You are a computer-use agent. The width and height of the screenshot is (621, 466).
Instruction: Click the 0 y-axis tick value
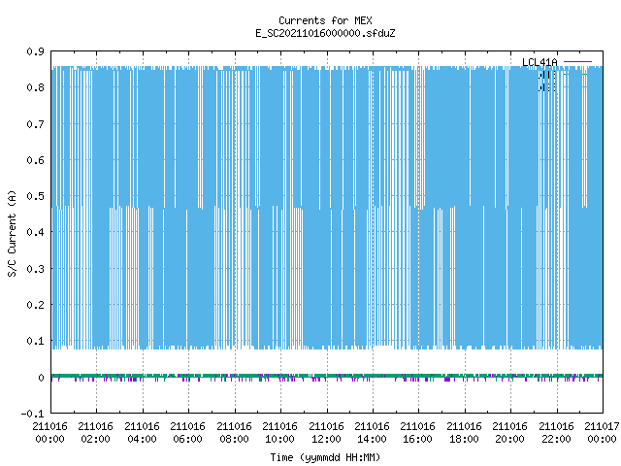(41, 378)
